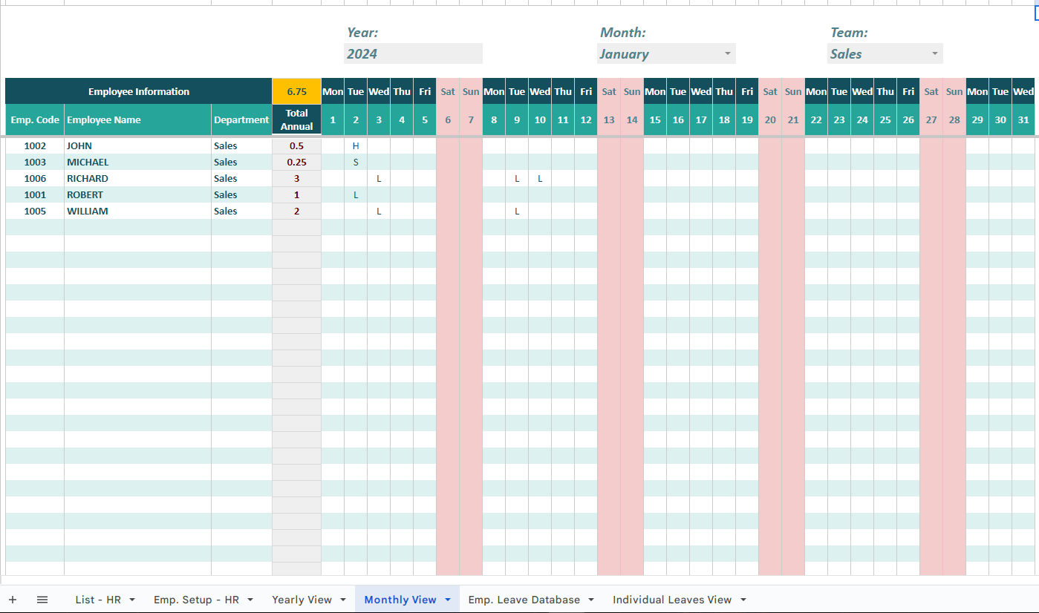Viewport: 1039px width, 613px height.
Task: Select RICHARD's Total Annual value of 3
Action: 296,178
